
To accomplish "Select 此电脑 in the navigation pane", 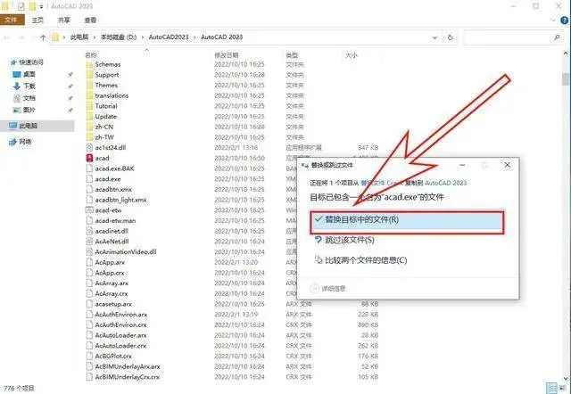I will [x=28, y=126].
